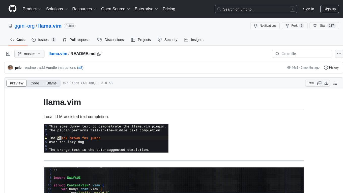The image size is (343, 193).
Task: Select the Blame view
Action: click(52, 83)
